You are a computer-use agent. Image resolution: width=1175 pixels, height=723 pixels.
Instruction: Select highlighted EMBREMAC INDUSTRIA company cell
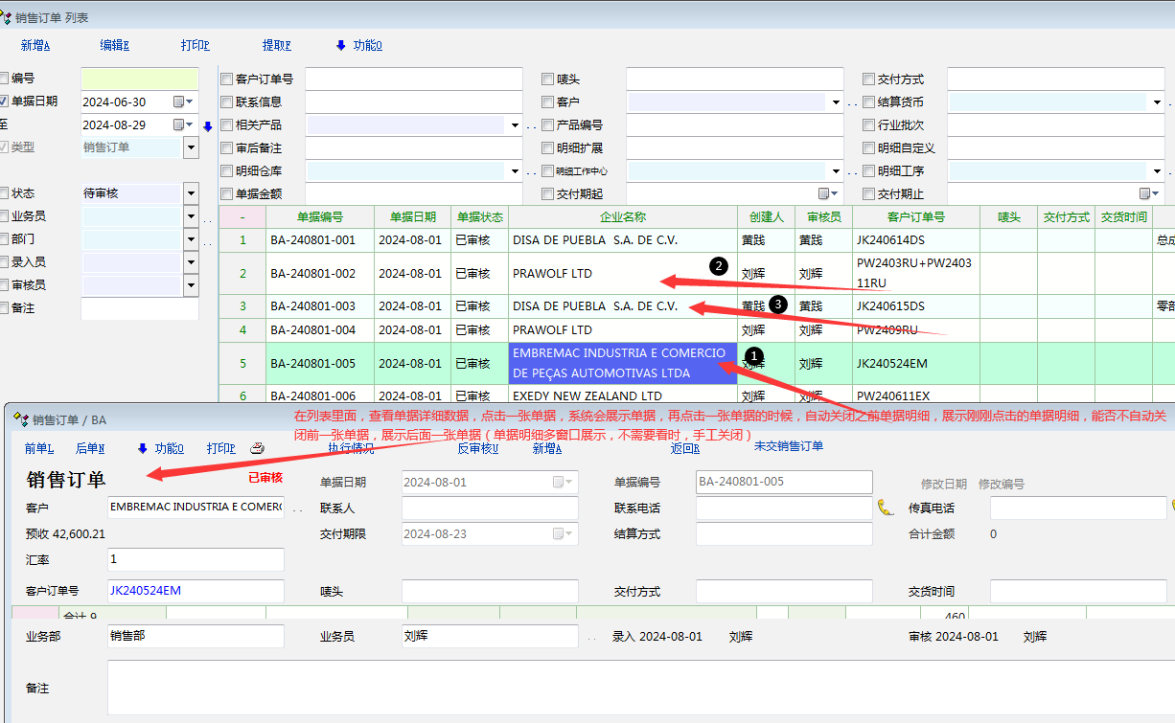point(622,363)
